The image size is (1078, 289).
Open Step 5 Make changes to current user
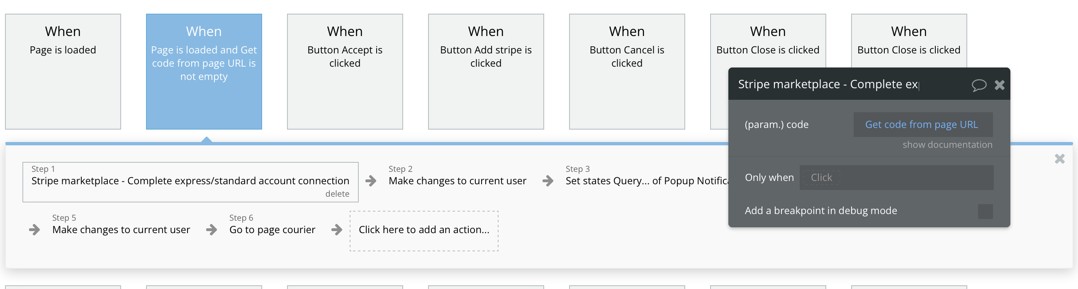click(121, 230)
